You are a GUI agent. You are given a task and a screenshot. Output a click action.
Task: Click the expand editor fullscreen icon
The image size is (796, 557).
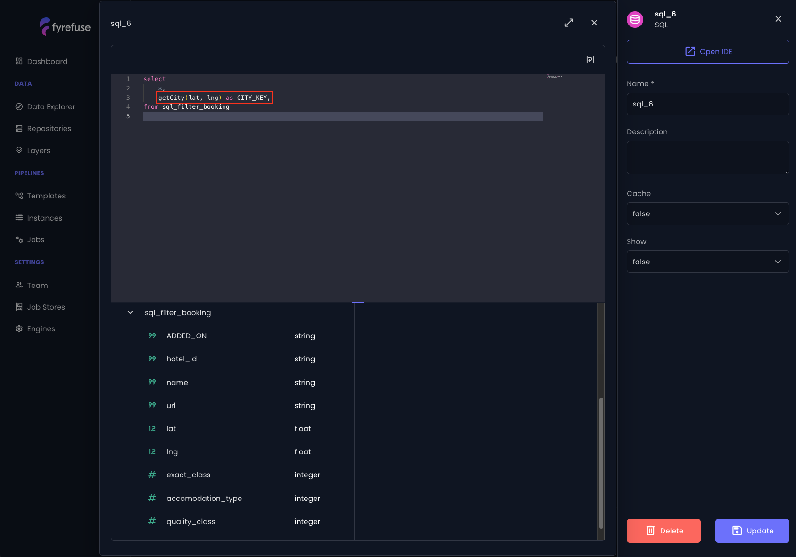click(569, 23)
